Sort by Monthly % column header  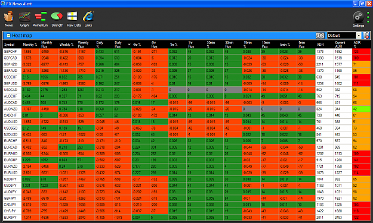(30, 45)
